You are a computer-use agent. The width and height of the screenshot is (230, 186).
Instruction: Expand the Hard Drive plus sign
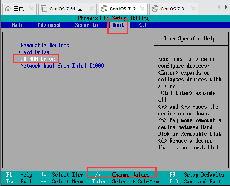point(19,52)
